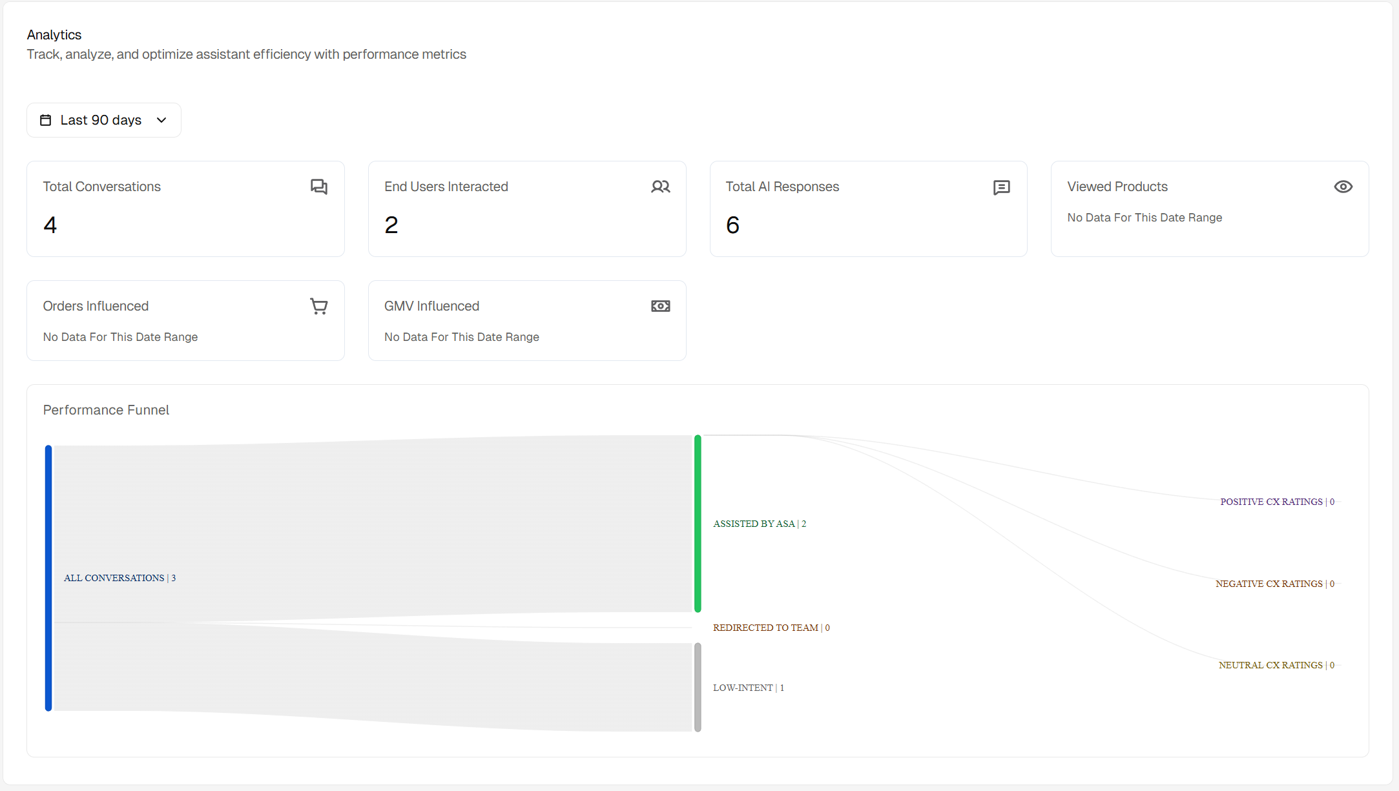Screen dimensions: 1399x791
Task: Click the calendar icon in date selector
Action: tap(45, 120)
